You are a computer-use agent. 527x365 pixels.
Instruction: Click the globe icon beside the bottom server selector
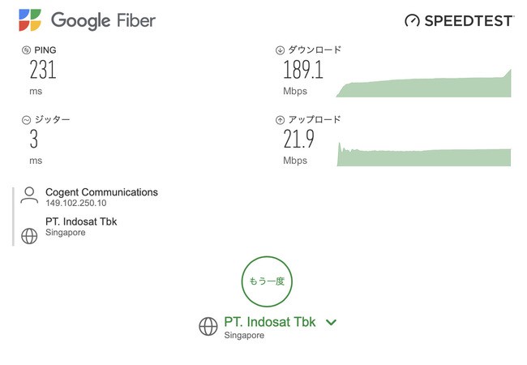[x=208, y=326]
